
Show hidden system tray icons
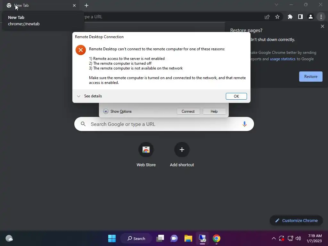[274, 238]
